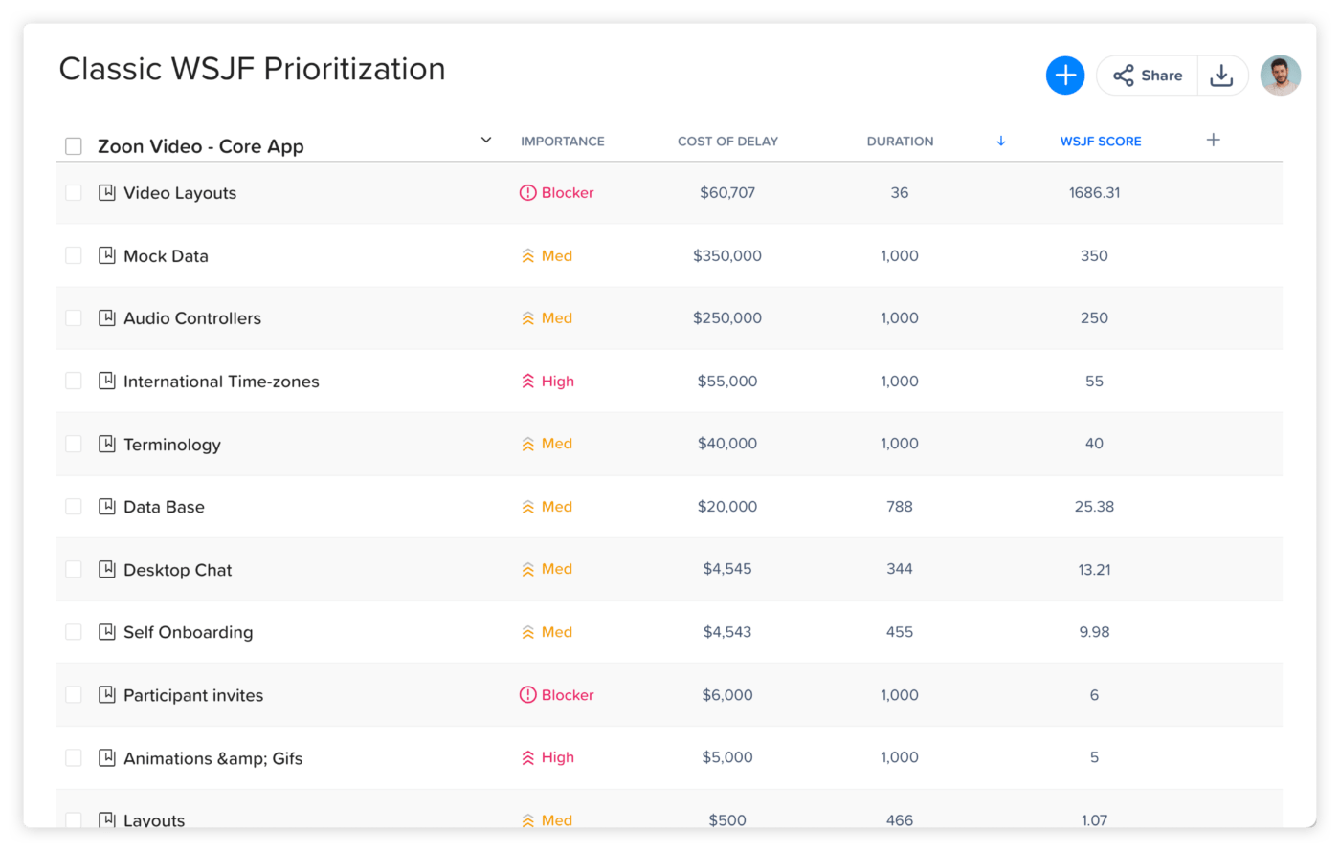This screenshot has height=851, width=1340.
Task: Click the download/export icon
Action: tap(1222, 75)
